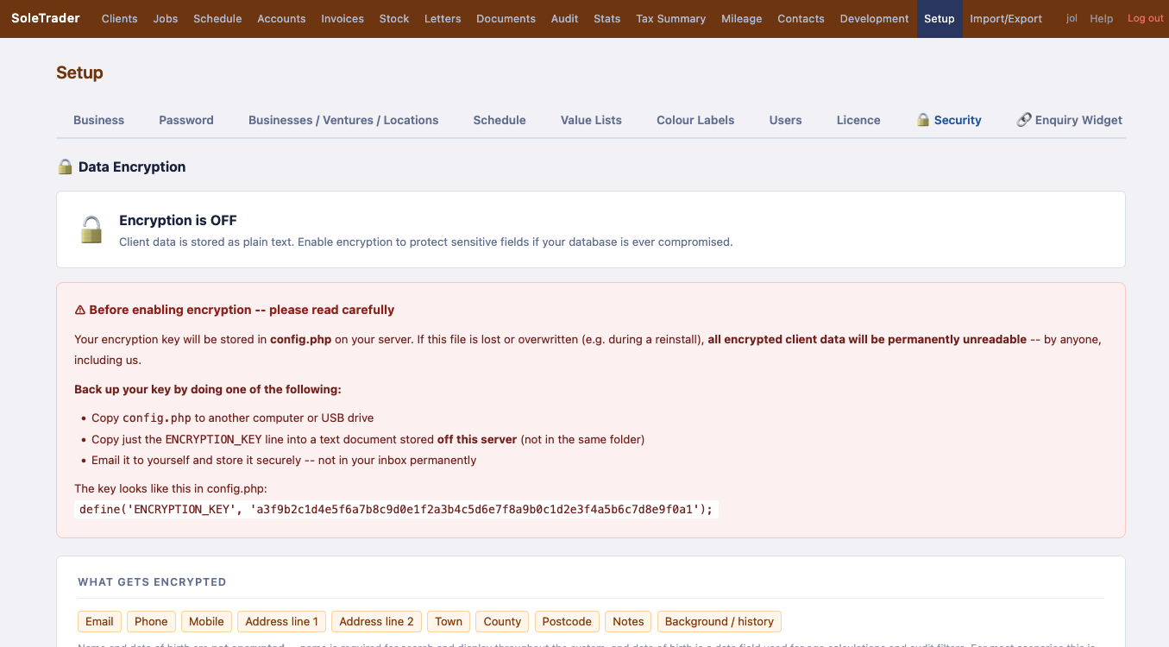Click the Notes field tag
Image resolution: width=1169 pixels, height=647 pixels.
[628, 621]
